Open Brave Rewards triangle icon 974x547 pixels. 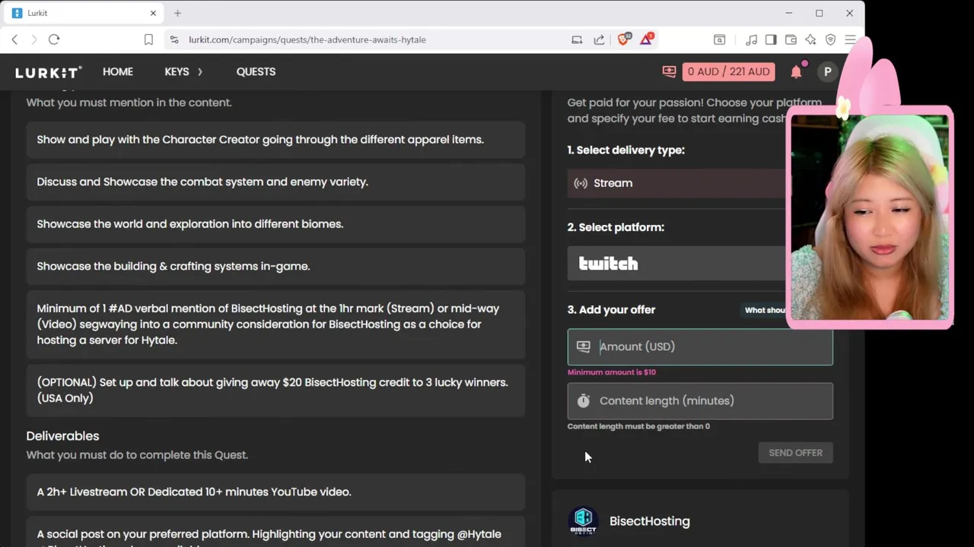(646, 39)
